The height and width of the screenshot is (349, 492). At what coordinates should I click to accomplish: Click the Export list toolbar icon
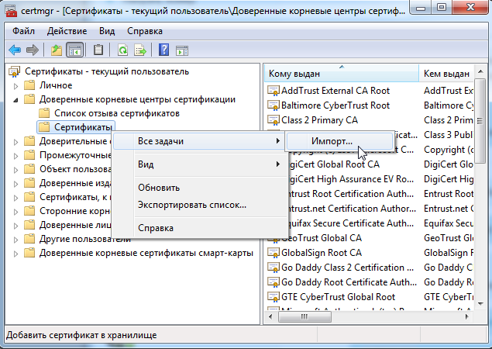[140, 50]
